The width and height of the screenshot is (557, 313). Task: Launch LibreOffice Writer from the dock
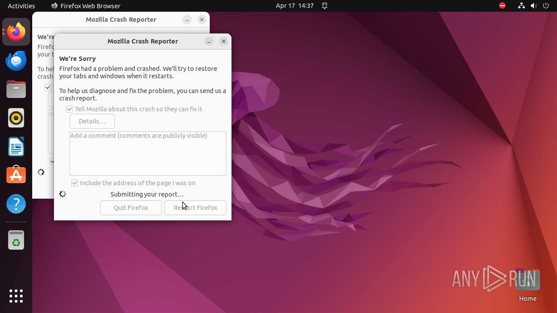point(16,147)
